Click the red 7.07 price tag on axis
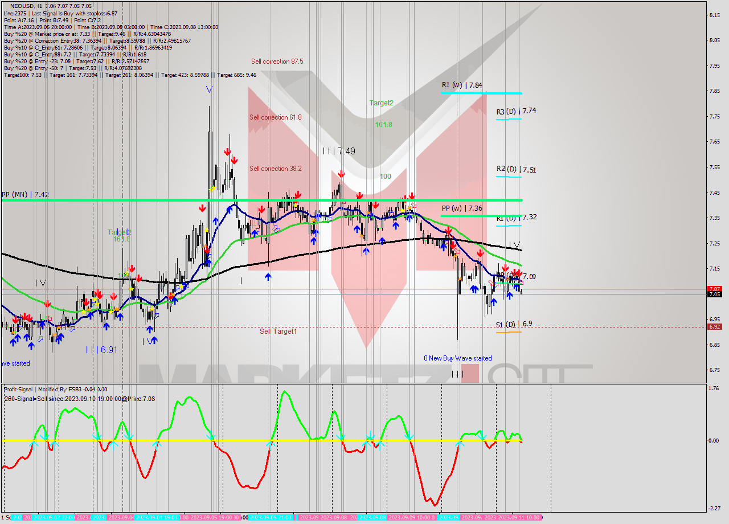This screenshot has width=729, height=524. point(715,289)
